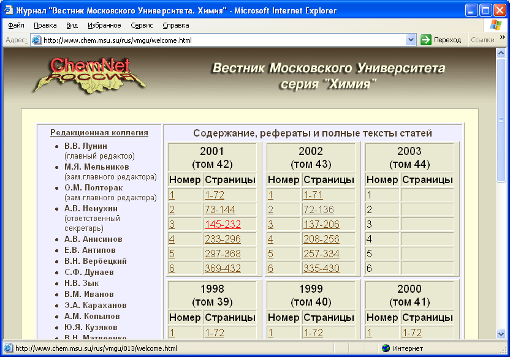The height and width of the screenshot is (357, 510).
Task: Open issue 1 of 2001 (том 42)
Action: (172, 195)
